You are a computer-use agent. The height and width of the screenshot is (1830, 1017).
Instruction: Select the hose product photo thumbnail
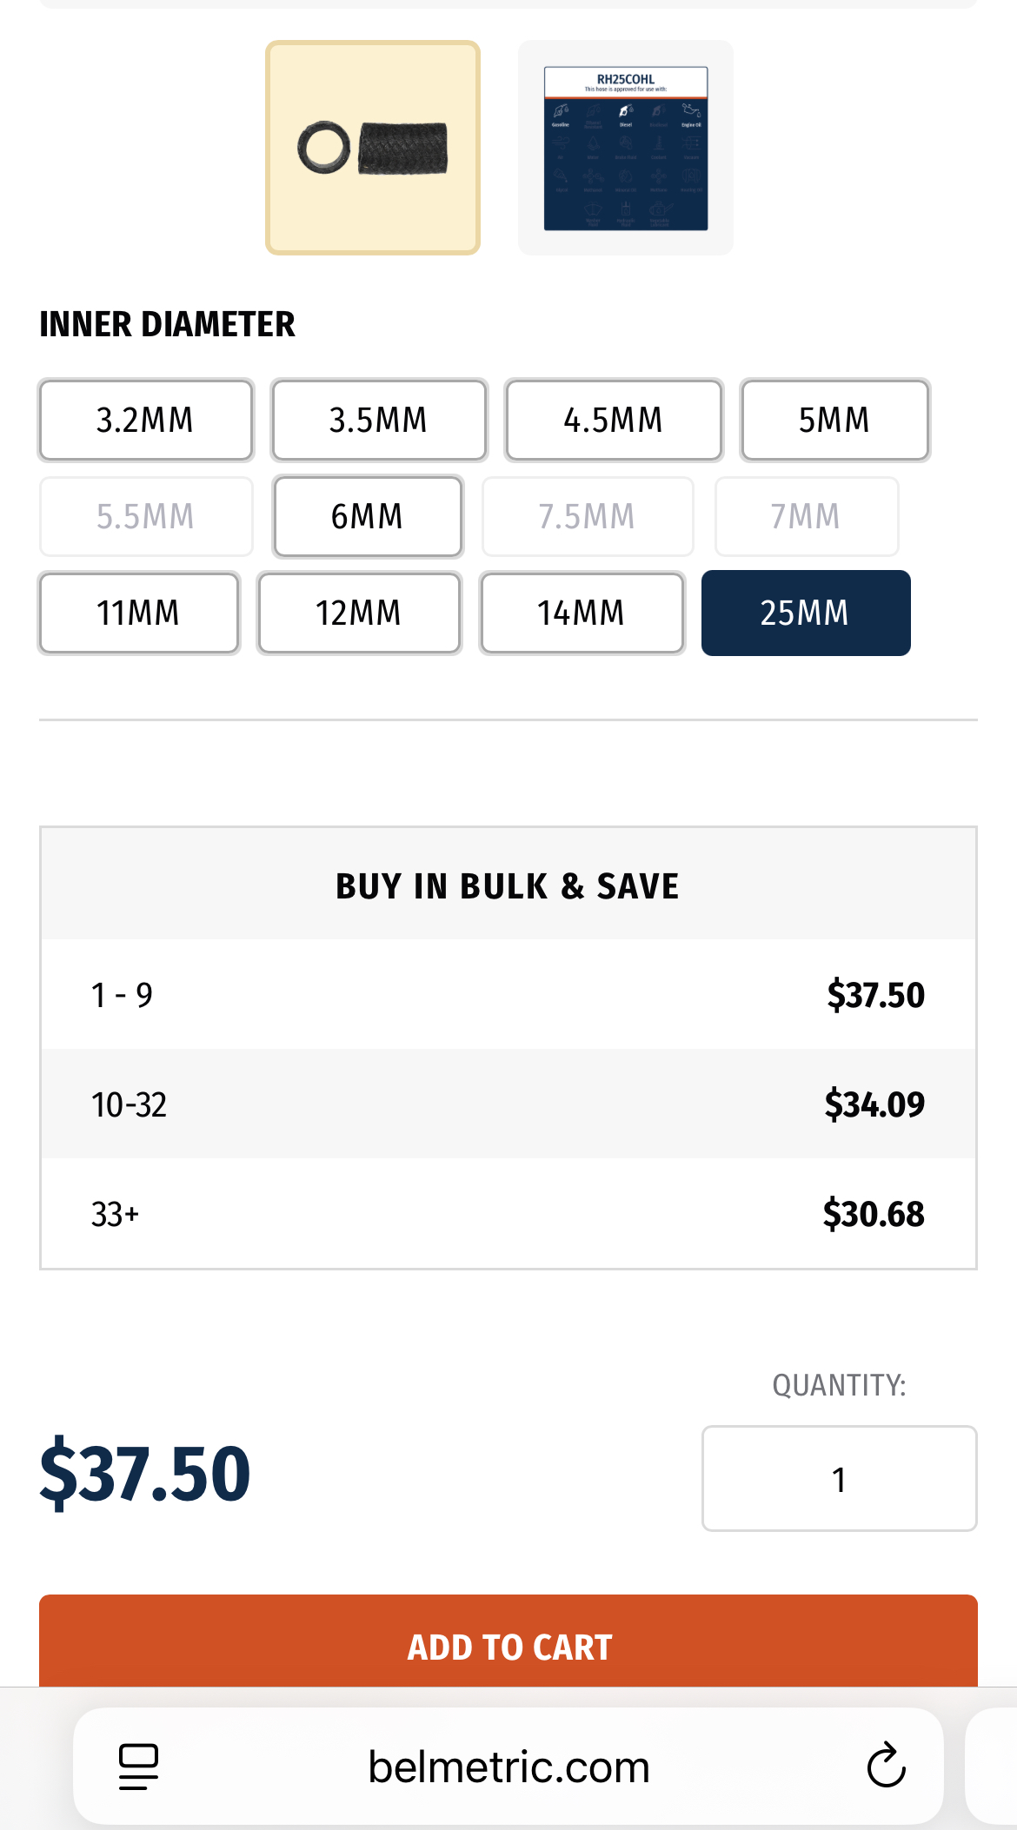click(x=373, y=148)
